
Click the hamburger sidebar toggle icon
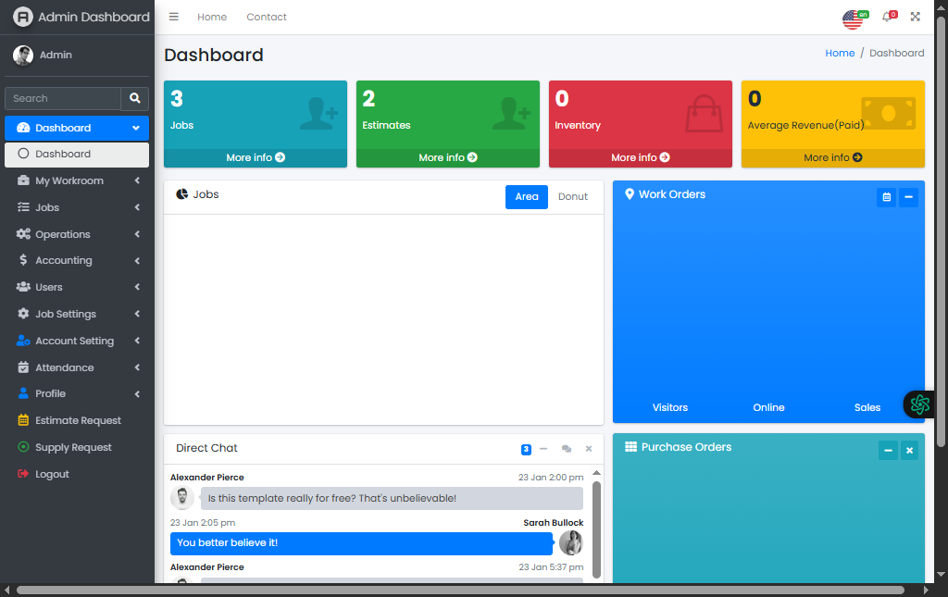click(x=174, y=17)
